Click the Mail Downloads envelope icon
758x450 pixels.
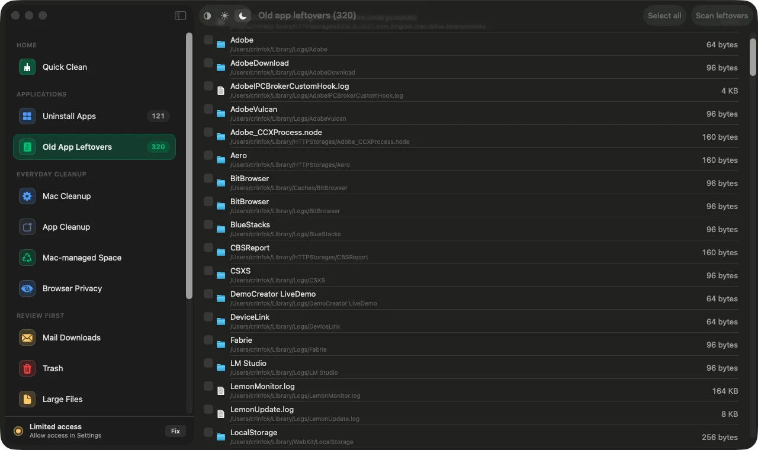click(27, 337)
